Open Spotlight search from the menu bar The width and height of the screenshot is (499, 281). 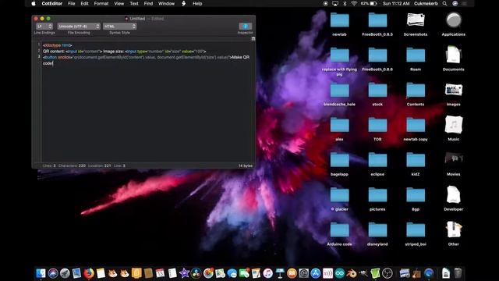(x=445, y=3)
